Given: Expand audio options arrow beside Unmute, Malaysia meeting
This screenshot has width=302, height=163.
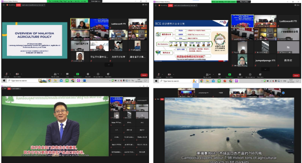Looking at the screenshot, I should 10,74.
